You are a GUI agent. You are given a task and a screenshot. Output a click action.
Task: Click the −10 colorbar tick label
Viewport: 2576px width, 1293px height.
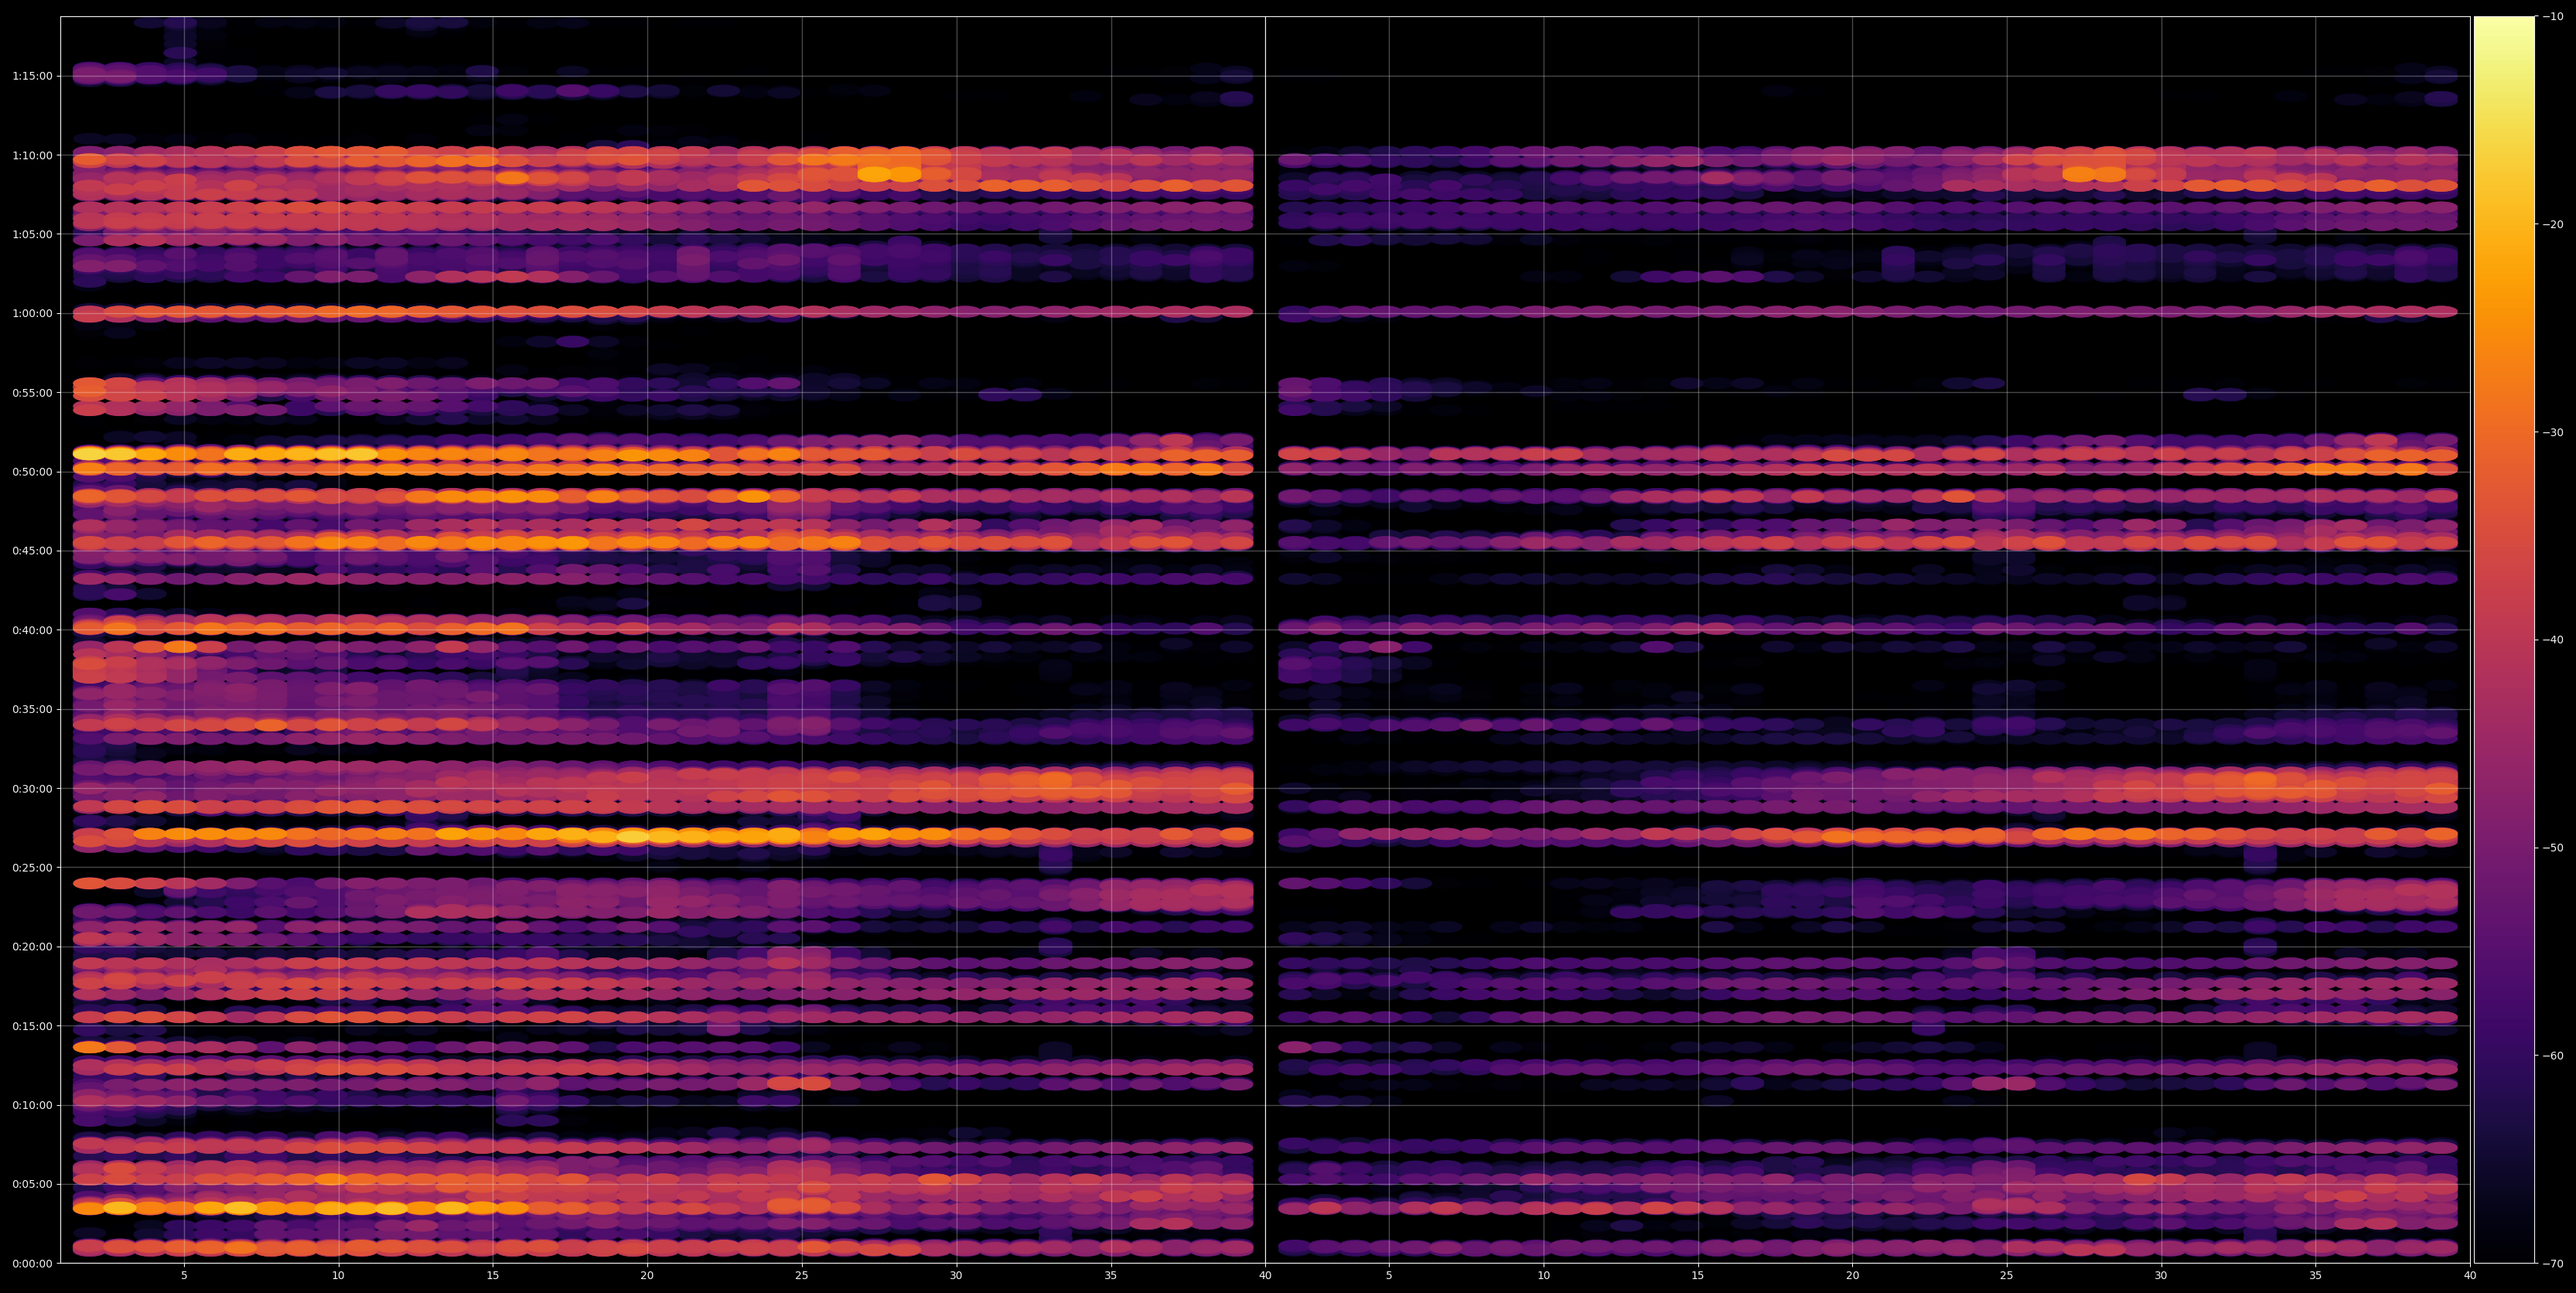coord(2553,16)
